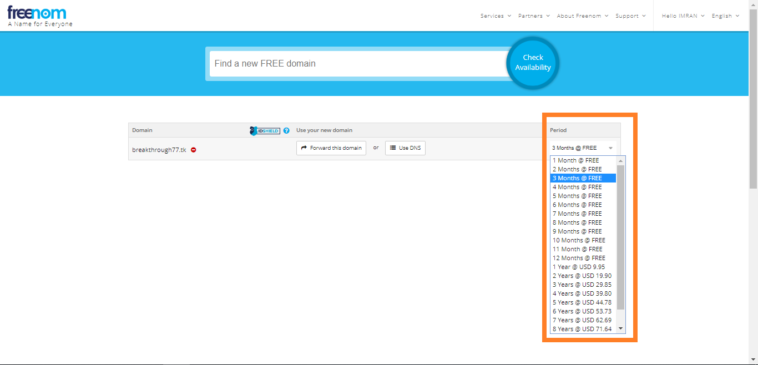Open the Support menu
This screenshot has height=365, width=758.
click(630, 16)
